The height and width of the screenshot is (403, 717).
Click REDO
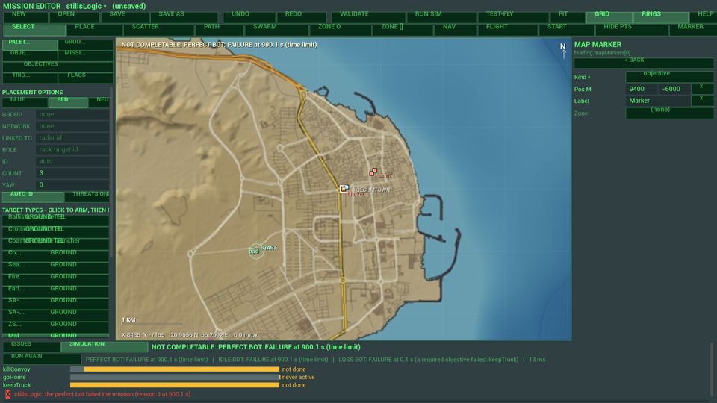coord(302,17)
